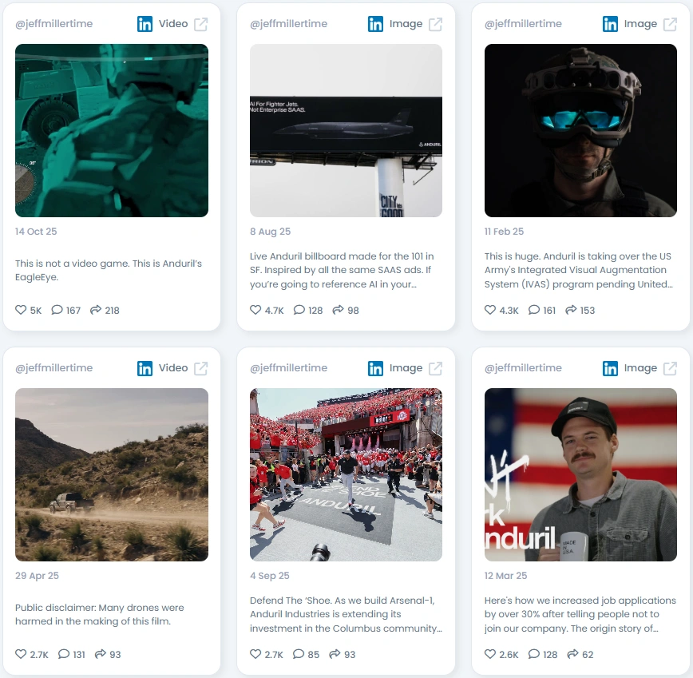Image resolution: width=693 pixels, height=678 pixels.
Task: Click 'Image' label on 11 Feb 25 card
Action: 640,24
